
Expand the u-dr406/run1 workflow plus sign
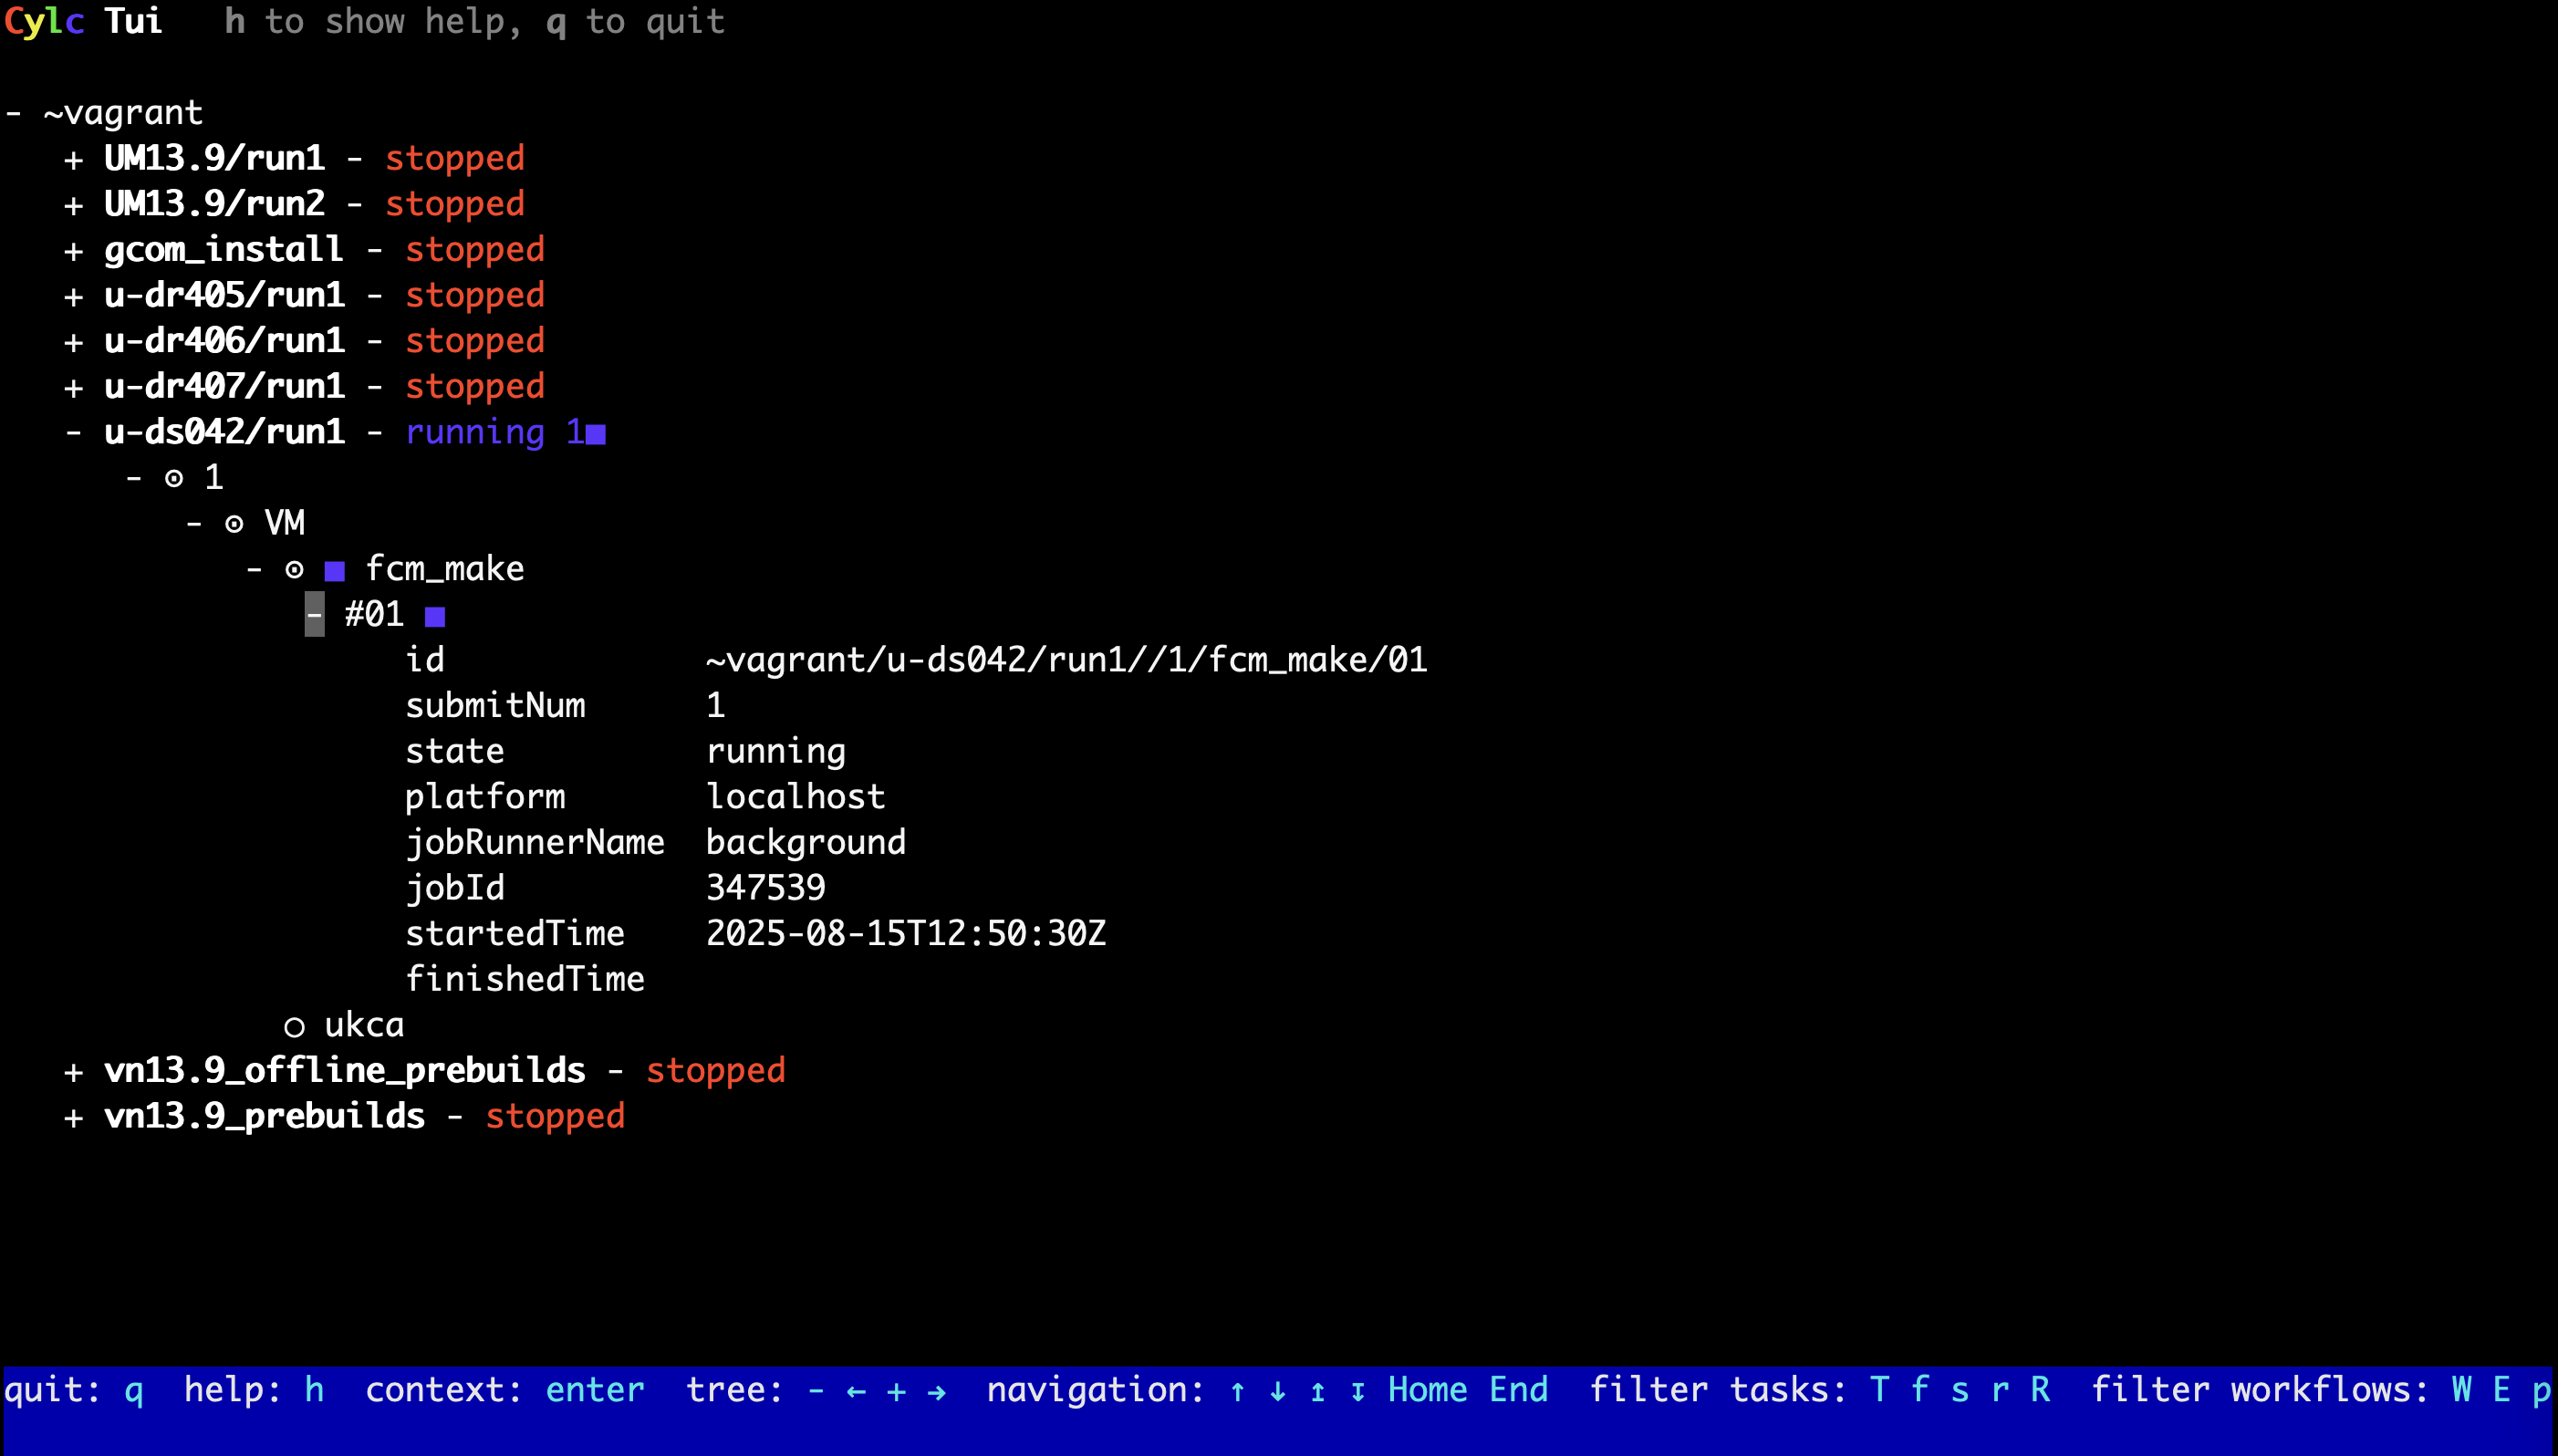coord(73,343)
